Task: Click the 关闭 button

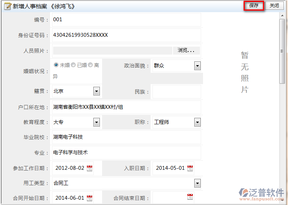Action: 274,6
